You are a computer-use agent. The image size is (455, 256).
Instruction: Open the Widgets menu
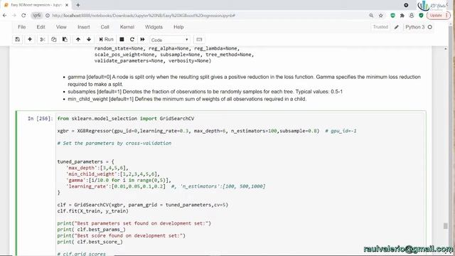pos(154,27)
